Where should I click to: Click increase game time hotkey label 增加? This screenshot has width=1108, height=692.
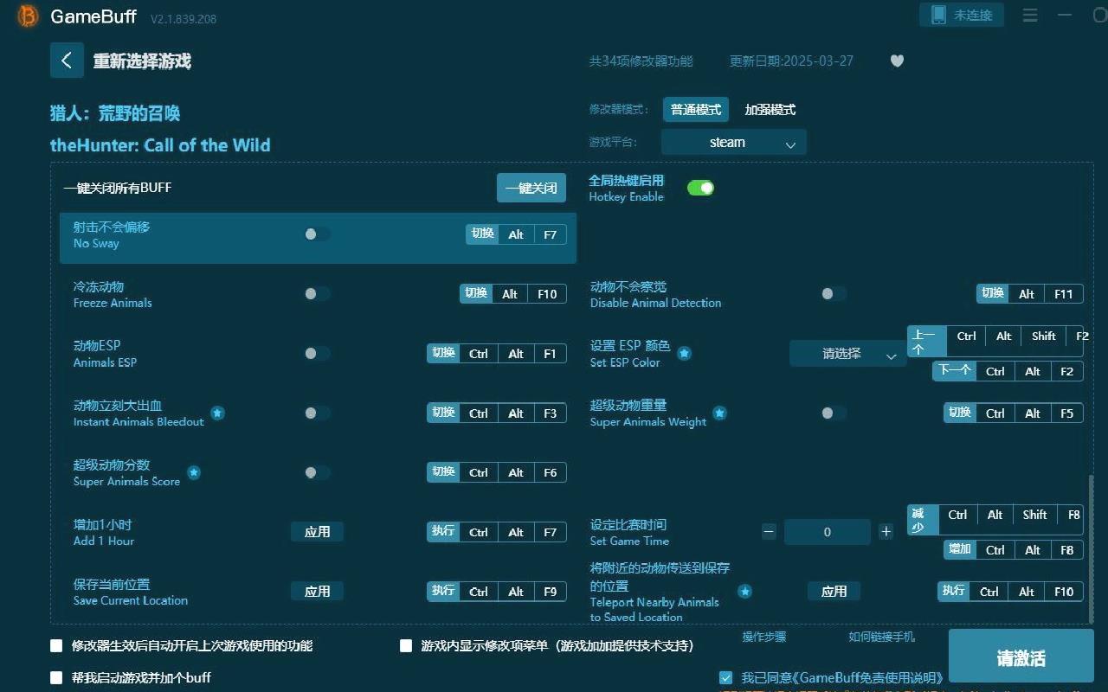960,549
